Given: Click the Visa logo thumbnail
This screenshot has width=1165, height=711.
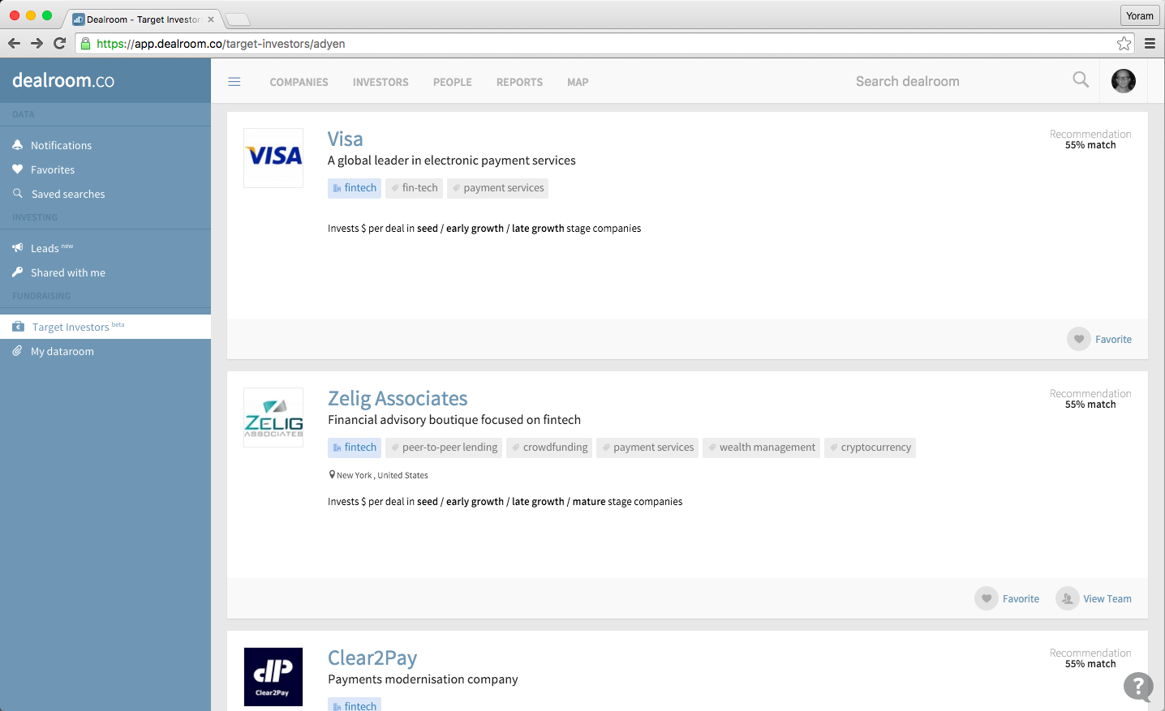Looking at the screenshot, I should point(273,158).
